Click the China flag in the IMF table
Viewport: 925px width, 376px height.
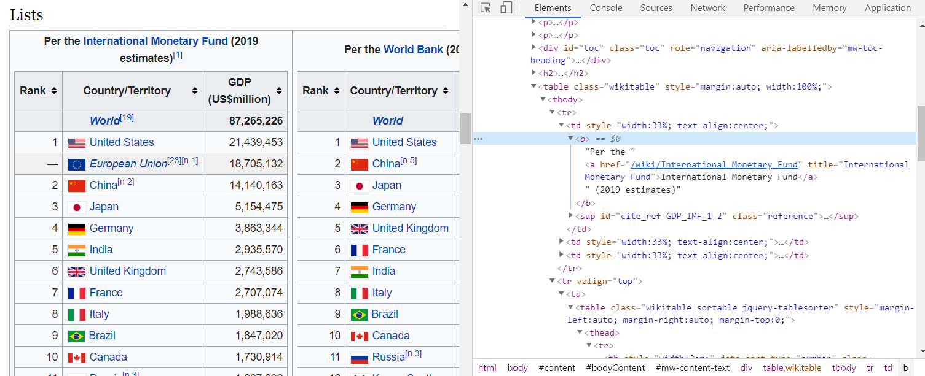pyautogui.click(x=77, y=186)
